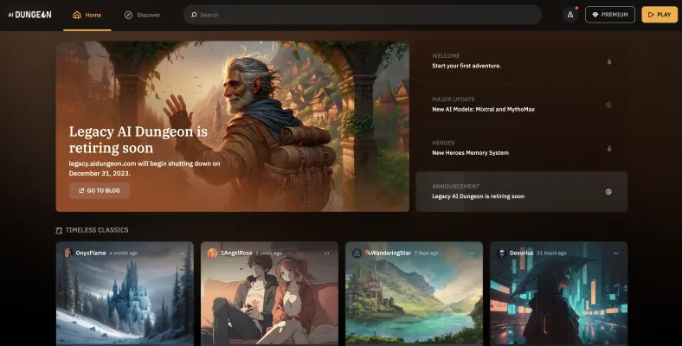682x346 pixels.
Task: Click the AI Dungeon logo
Action: tap(30, 15)
